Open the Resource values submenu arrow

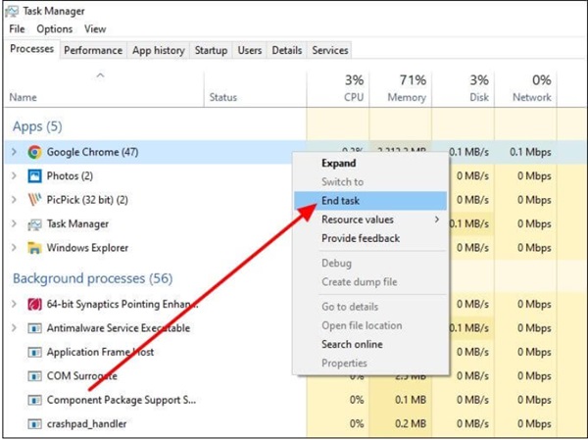437,220
